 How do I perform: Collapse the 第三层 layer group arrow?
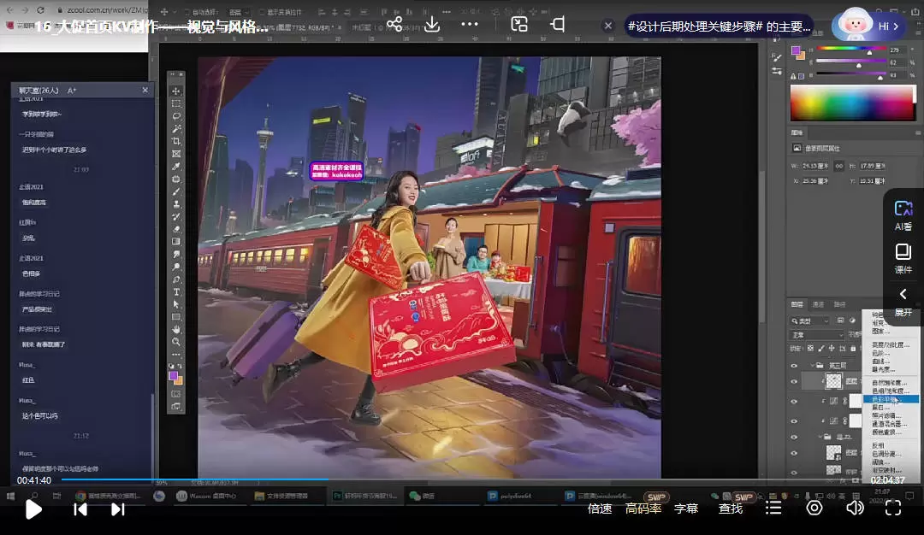(812, 366)
